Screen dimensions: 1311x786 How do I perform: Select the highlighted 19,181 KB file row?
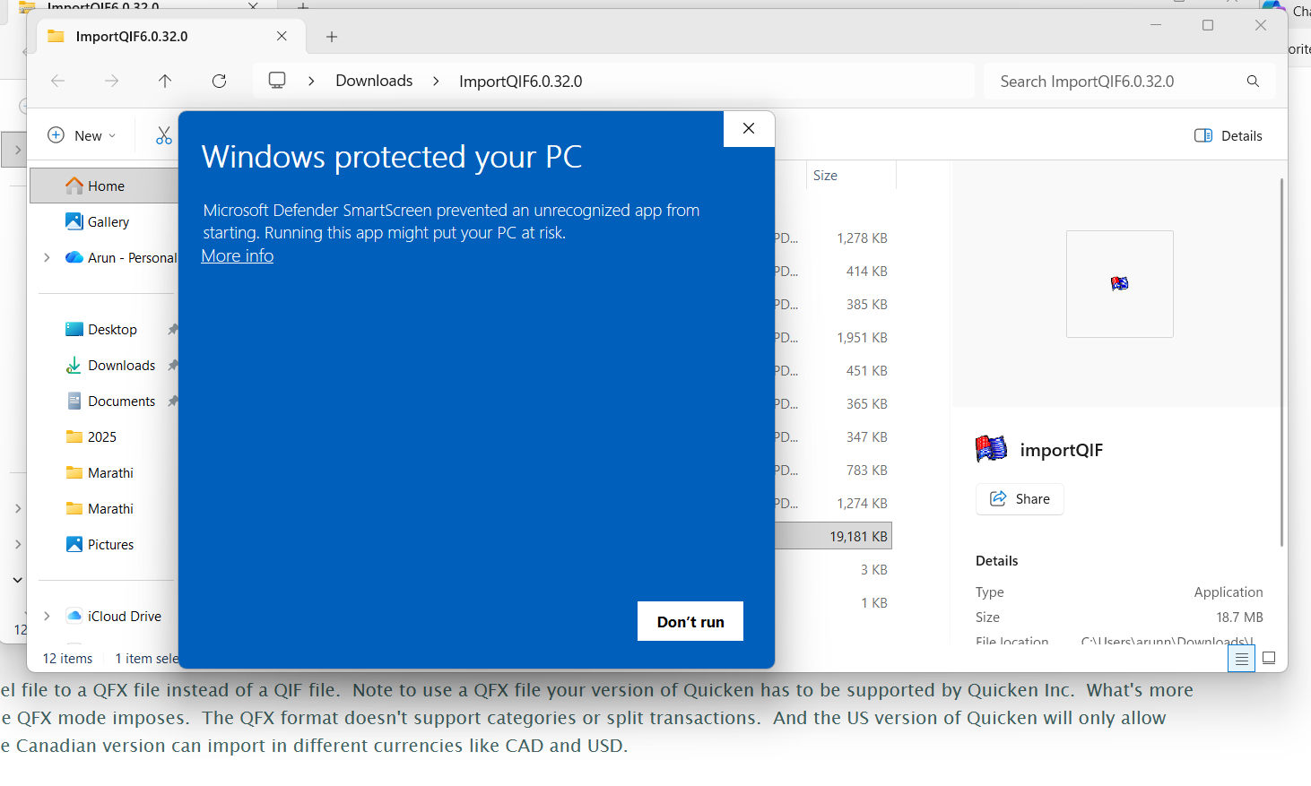point(833,536)
